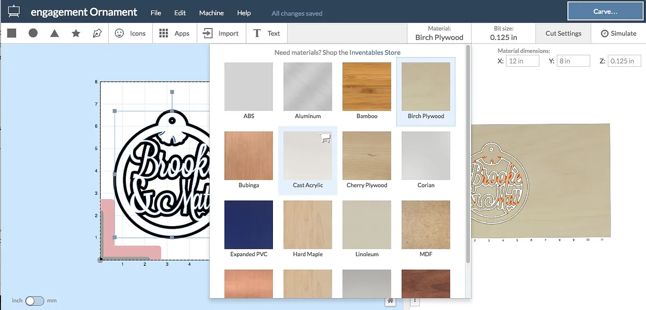Screen dimensions: 646x310
Task: Select the Star shape tool
Action: [76, 33]
